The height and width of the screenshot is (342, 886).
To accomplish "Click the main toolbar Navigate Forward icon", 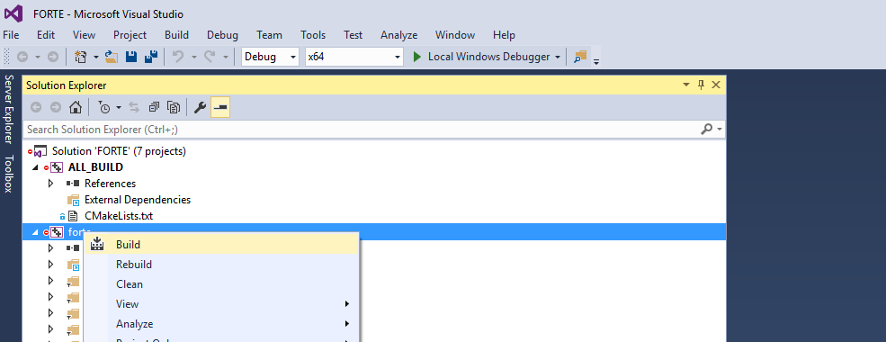I will click(x=52, y=57).
